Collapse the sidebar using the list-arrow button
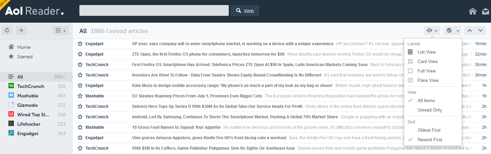 tap(61, 31)
